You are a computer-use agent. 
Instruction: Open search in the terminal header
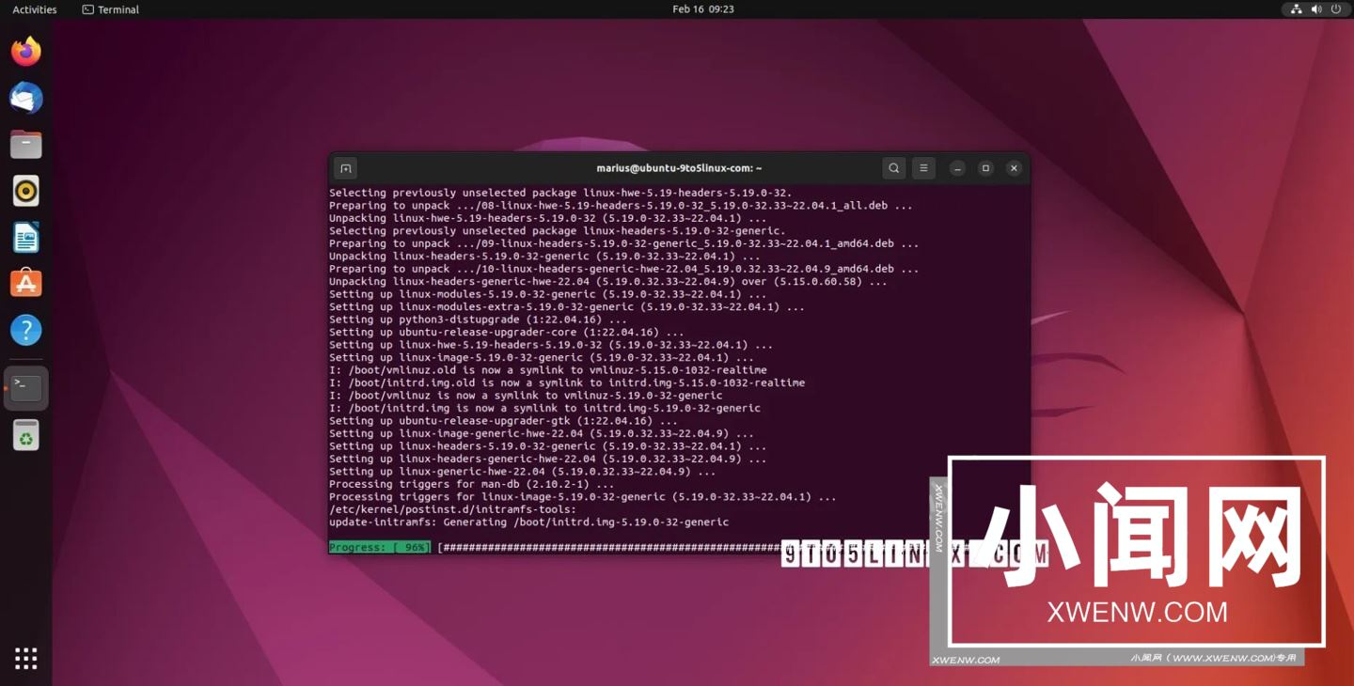coord(894,168)
